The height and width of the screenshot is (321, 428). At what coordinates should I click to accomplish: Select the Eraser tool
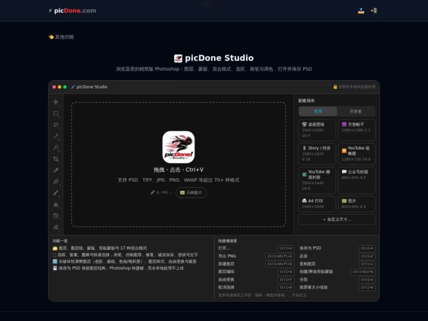coord(56,227)
